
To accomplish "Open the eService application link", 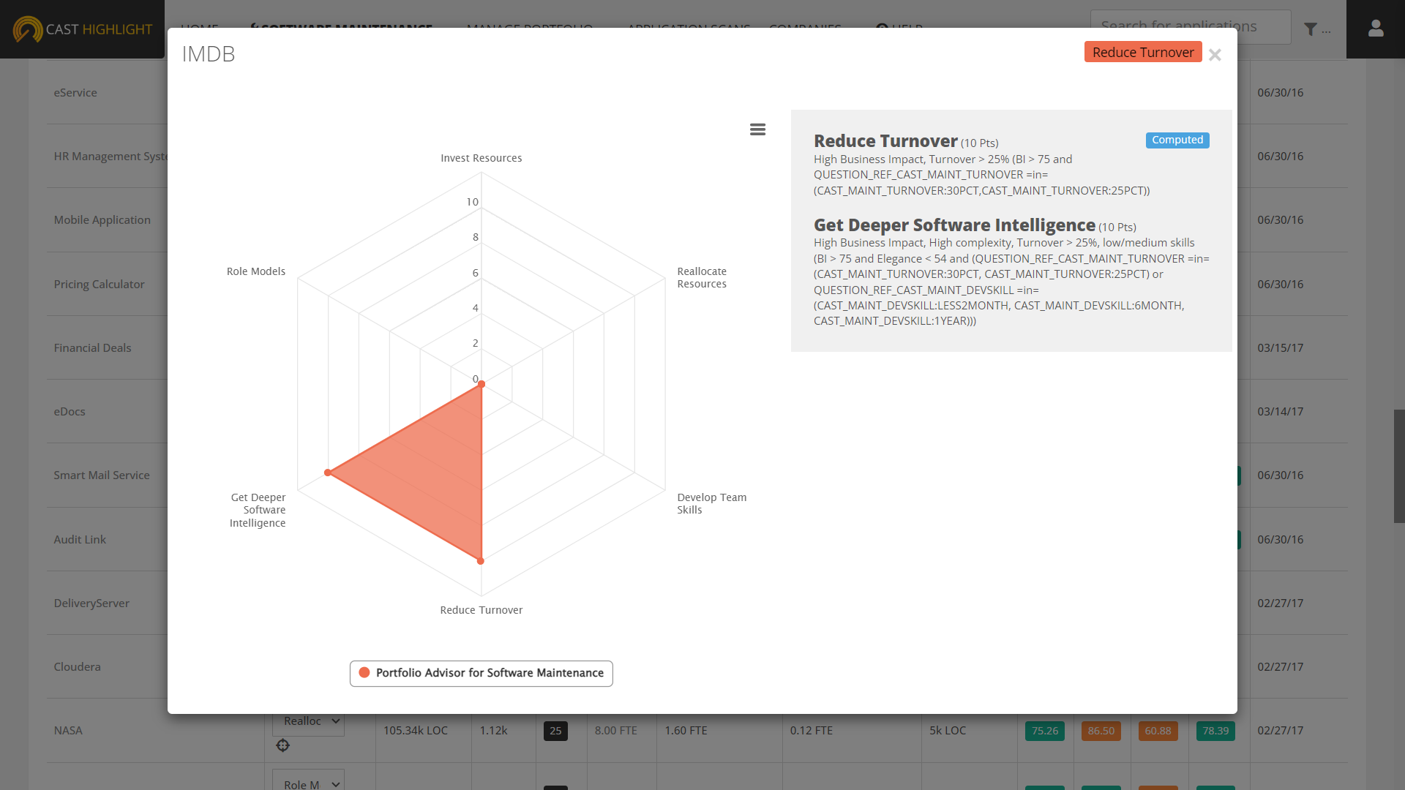I will (x=75, y=93).
